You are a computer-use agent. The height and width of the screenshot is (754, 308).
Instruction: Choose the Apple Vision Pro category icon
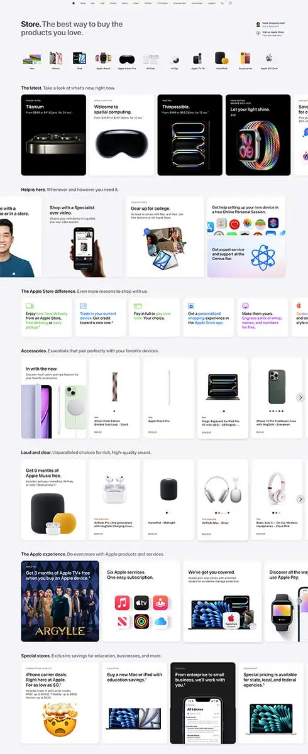[127, 60]
